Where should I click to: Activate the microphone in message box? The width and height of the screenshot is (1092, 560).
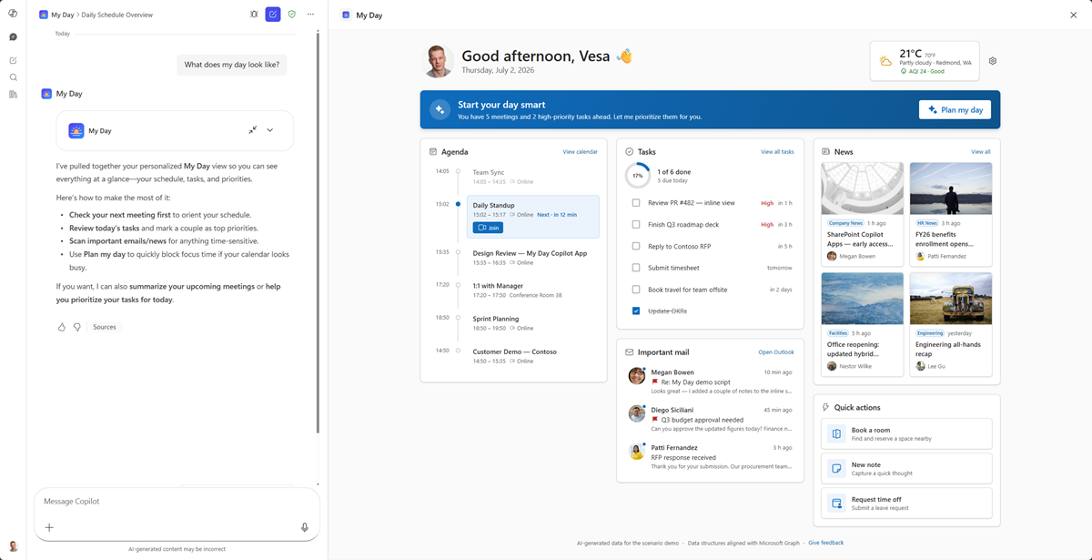click(305, 527)
